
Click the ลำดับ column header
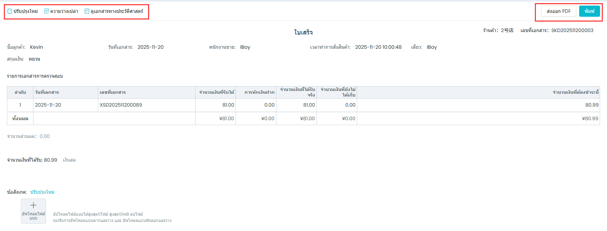(x=20, y=92)
